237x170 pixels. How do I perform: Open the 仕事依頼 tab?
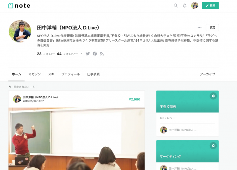(93, 74)
